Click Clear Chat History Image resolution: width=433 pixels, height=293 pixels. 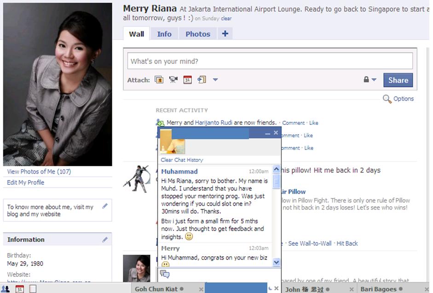pos(182,160)
